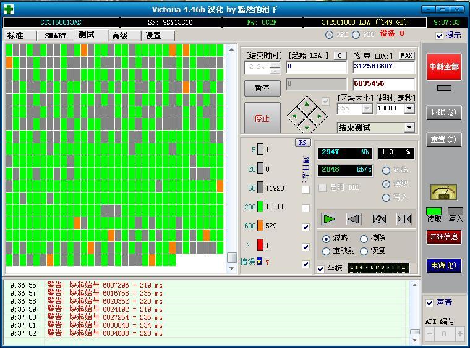Click the red 停止 stop button
The width and height of the screenshot is (470, 348).
pyautogui.click(x=262, y=118)
